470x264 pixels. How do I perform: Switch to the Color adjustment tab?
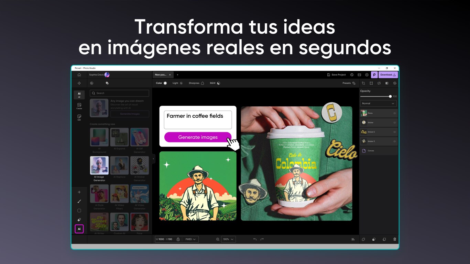click(161, 83)
